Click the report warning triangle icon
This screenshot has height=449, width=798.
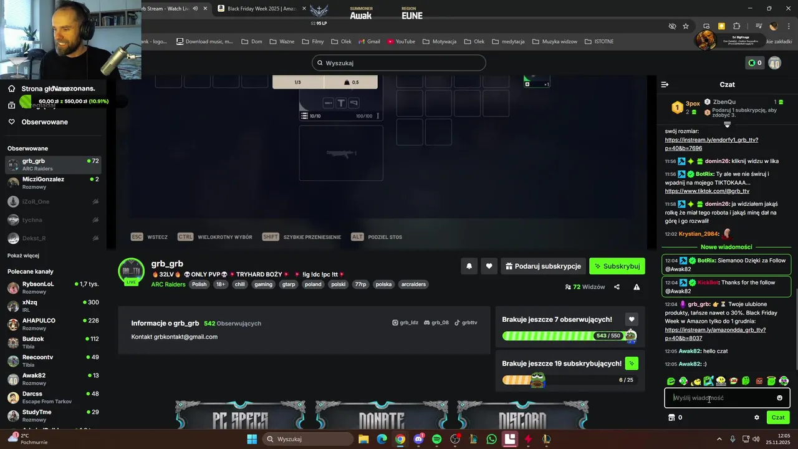point(637,287)
